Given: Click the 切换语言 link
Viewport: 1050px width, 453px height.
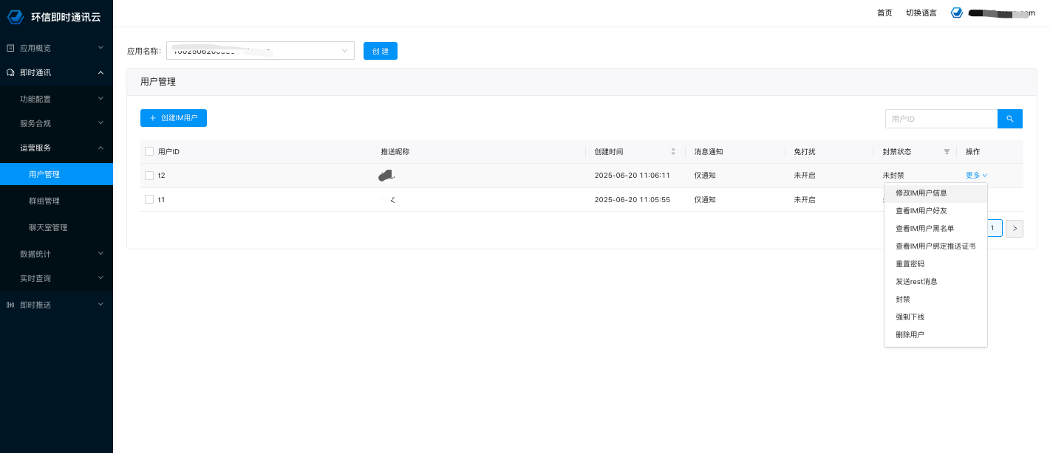Looking at the screenshot, I should 921,13.
